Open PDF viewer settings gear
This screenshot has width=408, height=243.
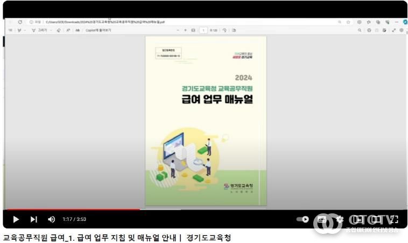point(402,30)
